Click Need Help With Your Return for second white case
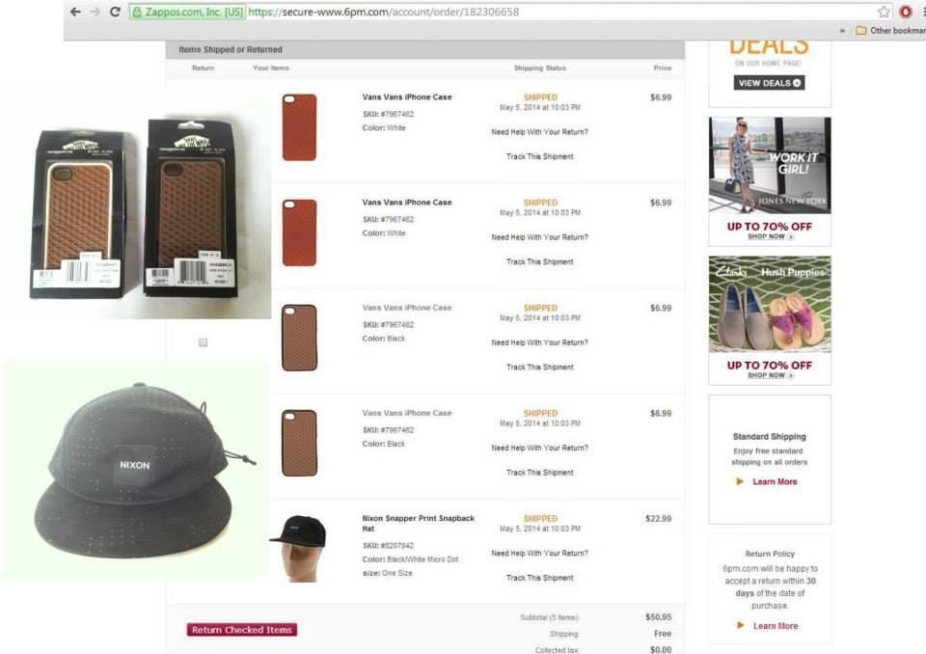This screenshot has height=654, width=926. 540,237
